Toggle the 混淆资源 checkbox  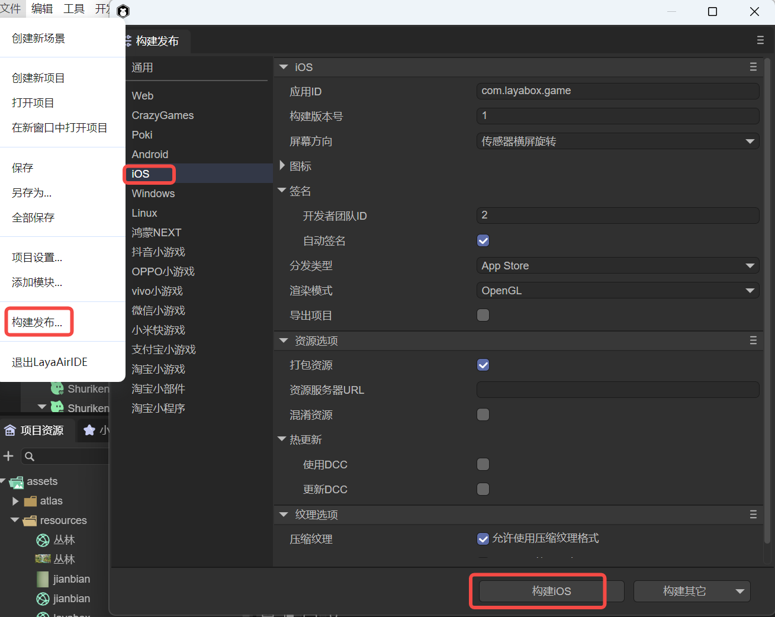point(483,414)
